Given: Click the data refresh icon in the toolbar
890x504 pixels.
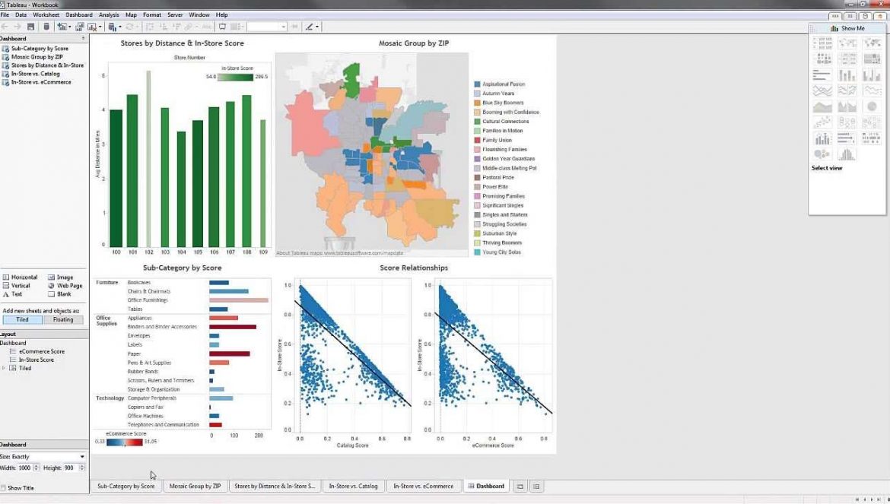Looking at the screenshot, I should pos(130,26).
